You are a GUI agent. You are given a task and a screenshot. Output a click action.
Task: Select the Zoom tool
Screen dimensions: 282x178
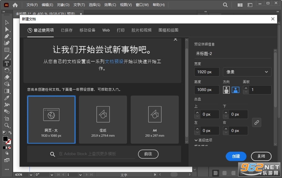tap(7, 125)
